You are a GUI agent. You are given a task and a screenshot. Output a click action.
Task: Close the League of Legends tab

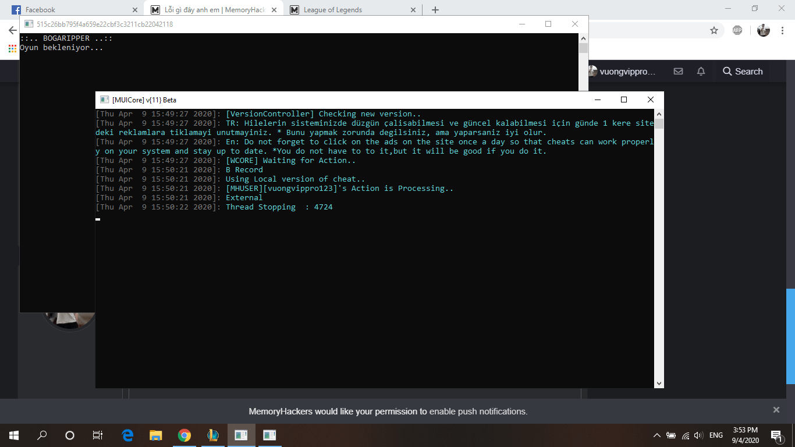click(413, 10)
